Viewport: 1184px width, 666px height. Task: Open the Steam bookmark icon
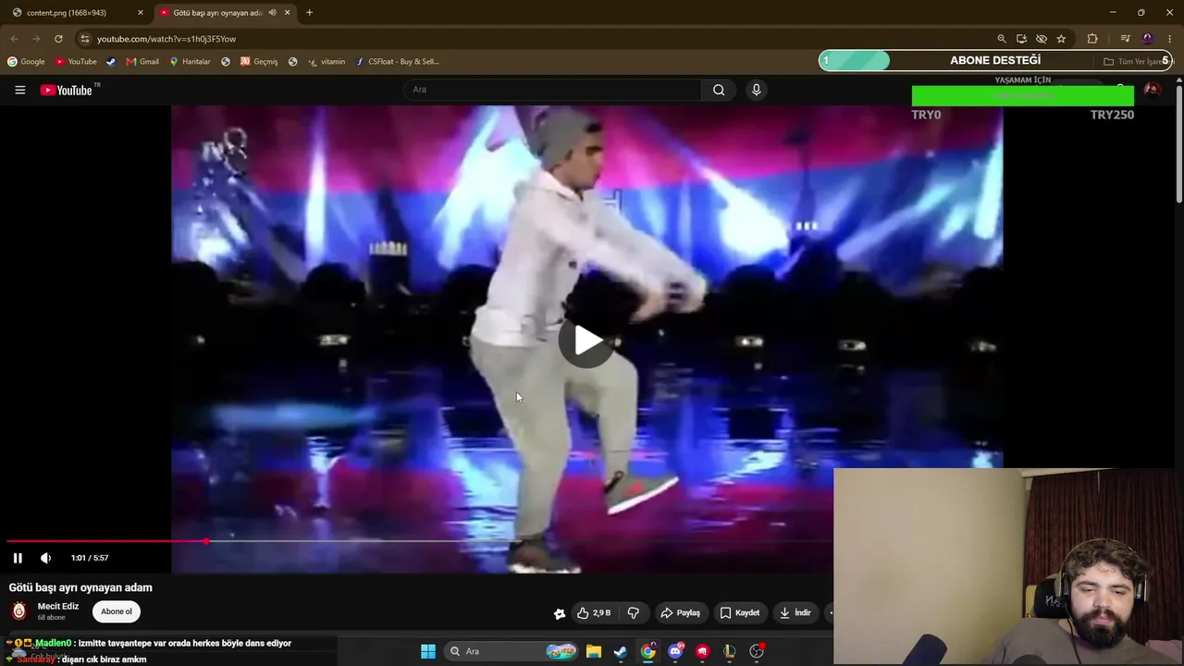[111, 62]
